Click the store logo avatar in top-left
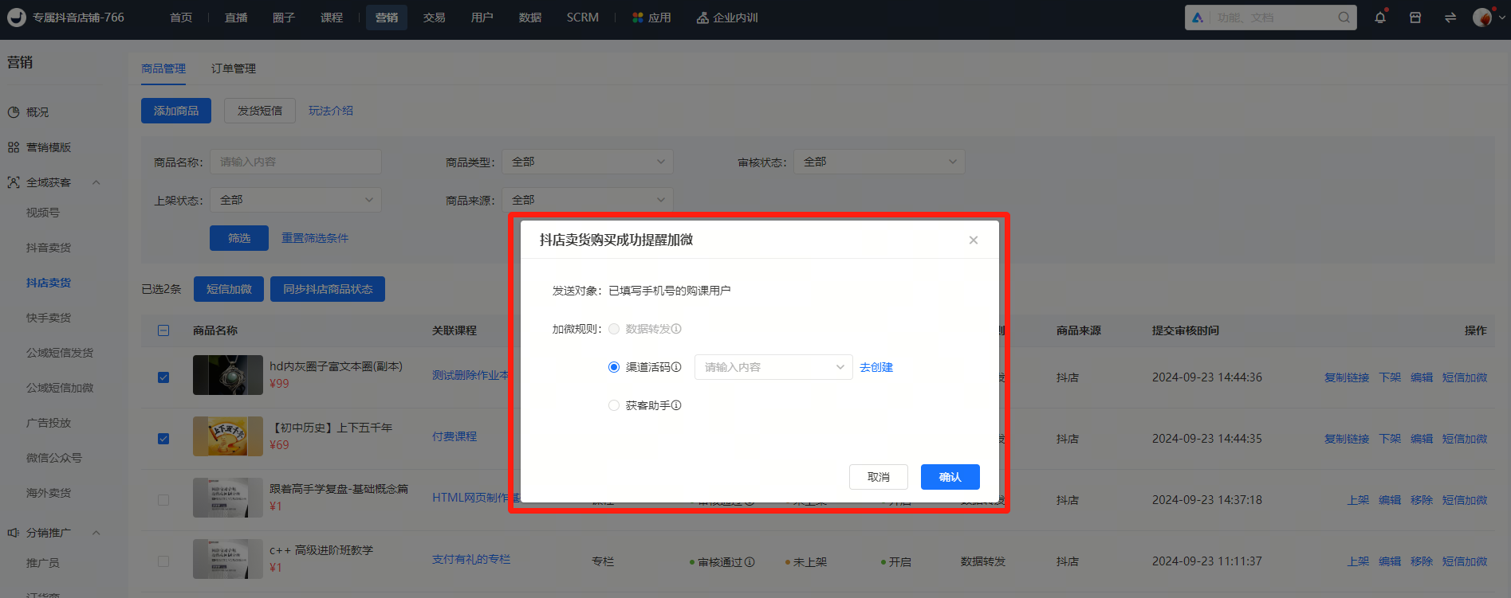Screen dimensions: 1511x598 pos(17,18)
